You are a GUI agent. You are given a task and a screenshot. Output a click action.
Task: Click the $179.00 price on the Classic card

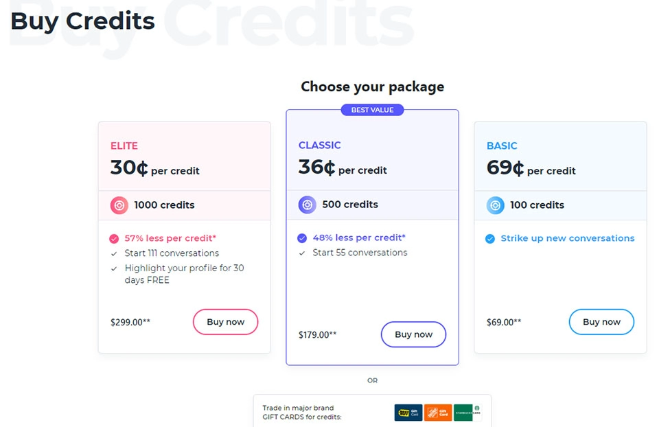point(316,335)
